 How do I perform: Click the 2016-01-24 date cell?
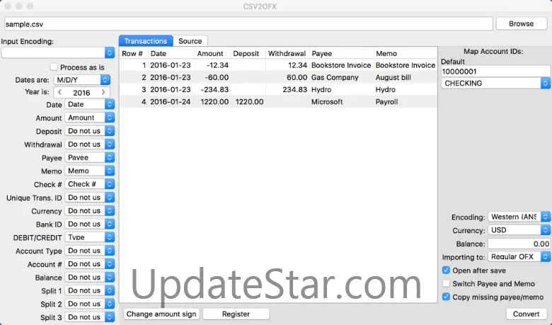coord(171,102)
